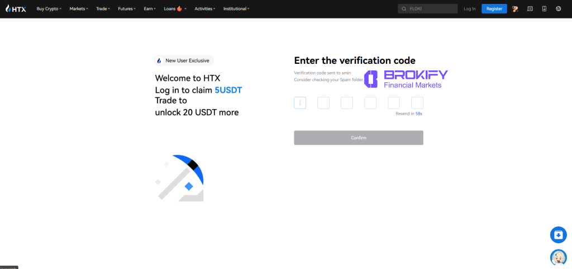
Task: Expand the Buy Crypto dropdown
Action: coord(49,9)
